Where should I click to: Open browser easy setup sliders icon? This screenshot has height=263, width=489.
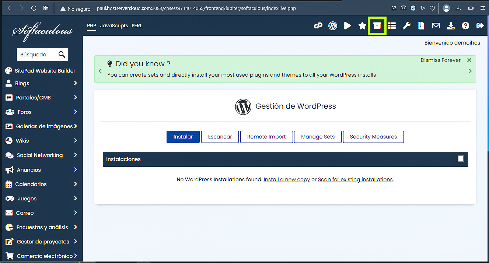(x=482, y=8)
